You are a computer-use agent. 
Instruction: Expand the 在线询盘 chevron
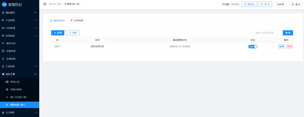35,36
